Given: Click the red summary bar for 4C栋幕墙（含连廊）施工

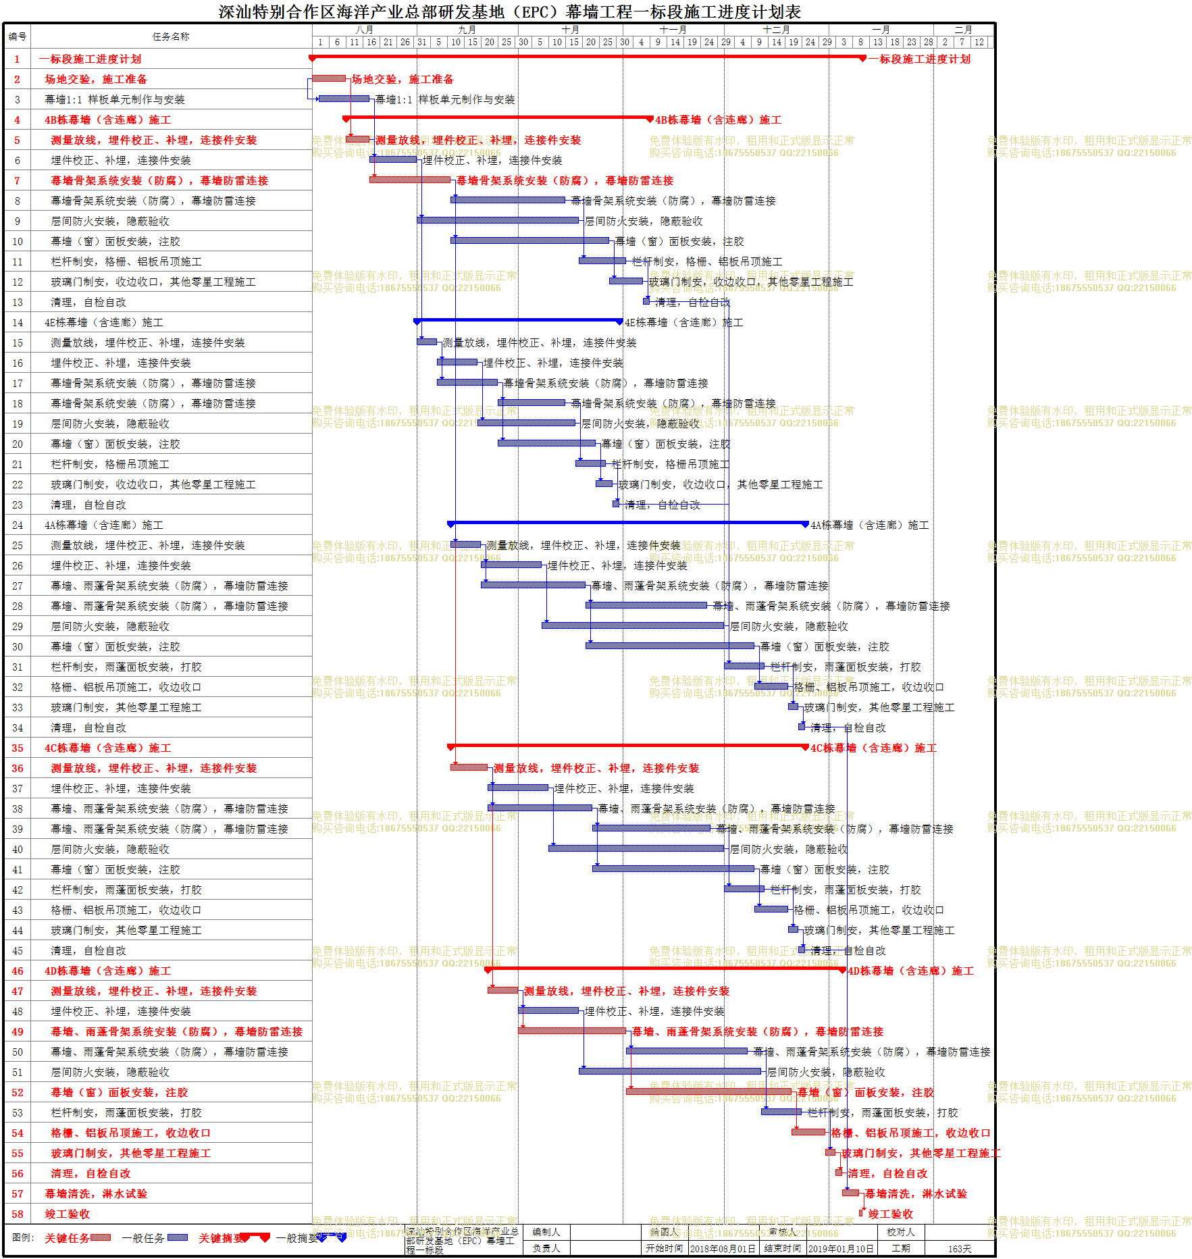Looking at the screenshot, I should [x=628, y=746].
